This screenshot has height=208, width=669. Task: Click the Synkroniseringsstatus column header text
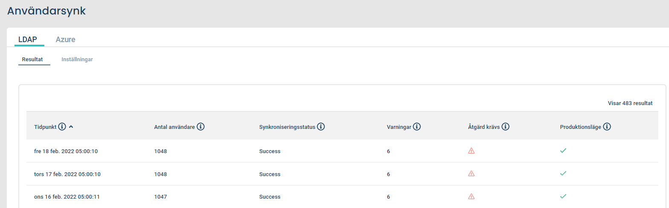point(287,127)
